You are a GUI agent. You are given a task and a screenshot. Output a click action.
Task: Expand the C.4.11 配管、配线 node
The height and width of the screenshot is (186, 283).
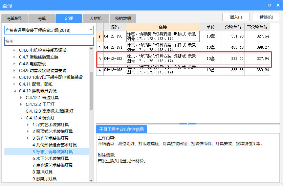click(x=14, y=84)
